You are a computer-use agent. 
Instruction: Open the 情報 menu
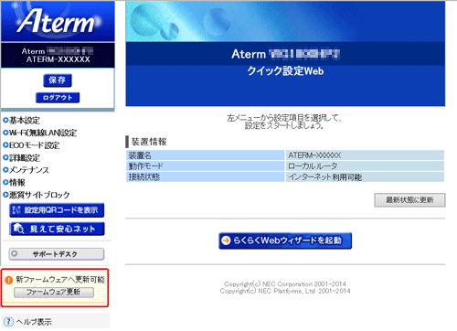coord(17,182)
